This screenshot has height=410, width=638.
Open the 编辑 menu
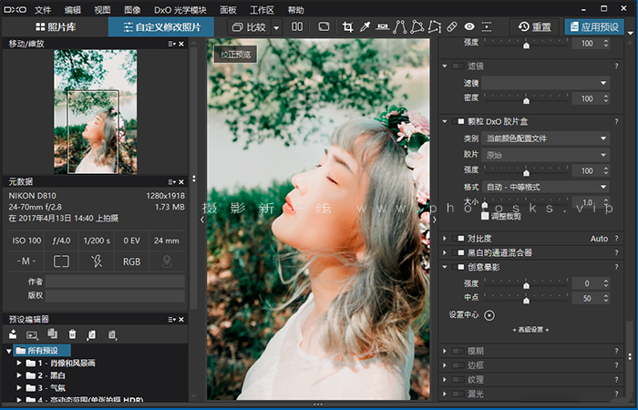pos(72,10)
